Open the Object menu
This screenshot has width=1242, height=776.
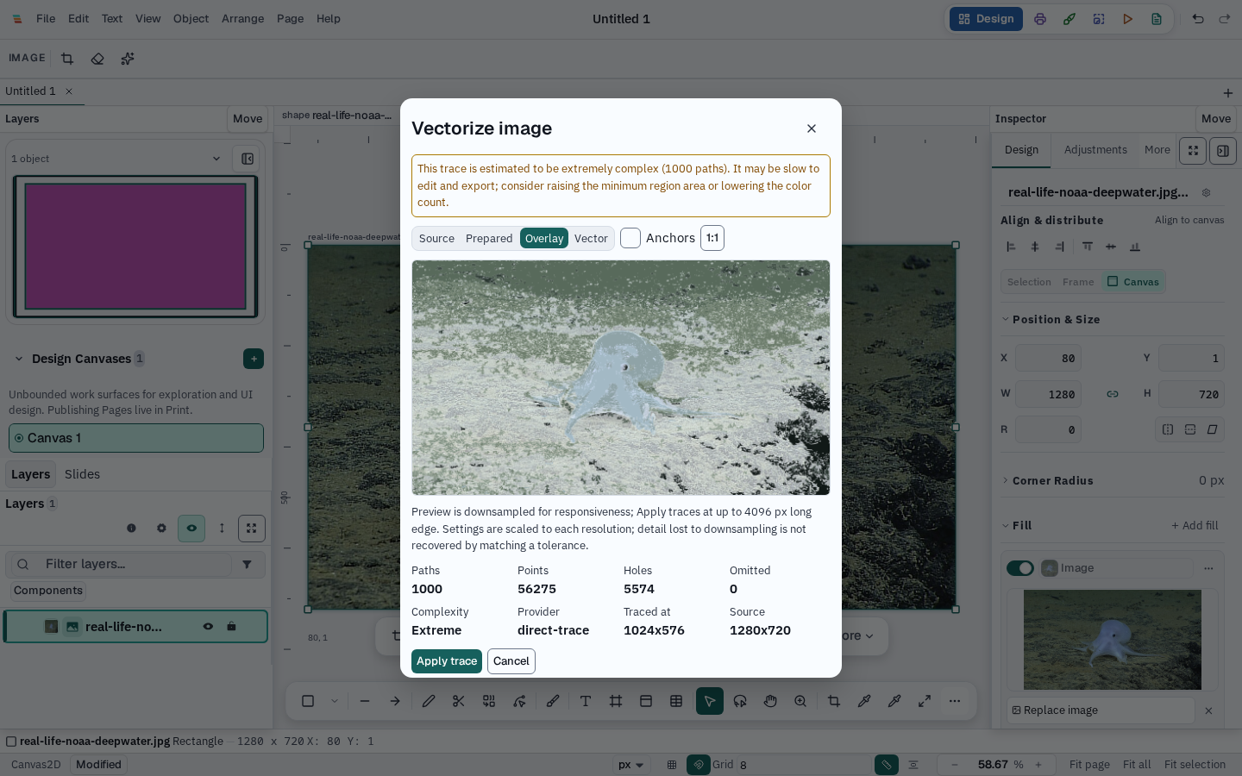click(191, 19)
